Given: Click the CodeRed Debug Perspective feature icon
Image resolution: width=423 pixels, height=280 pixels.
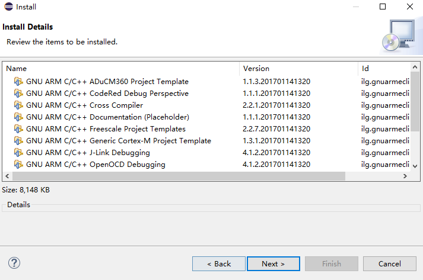Looking at the screenshot, I should click(18, 93).
